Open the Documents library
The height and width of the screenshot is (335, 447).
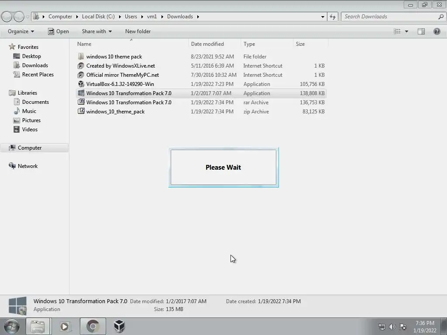point(35,102)
